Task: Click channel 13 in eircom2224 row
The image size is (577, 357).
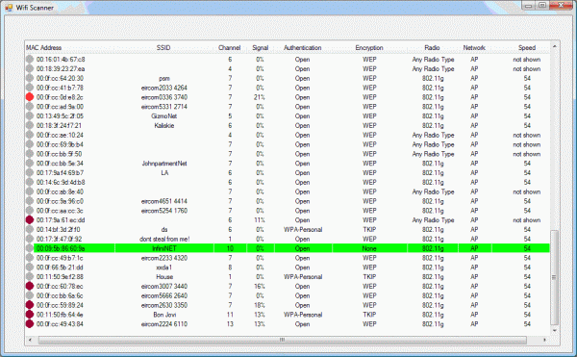Action: point(230,324)
